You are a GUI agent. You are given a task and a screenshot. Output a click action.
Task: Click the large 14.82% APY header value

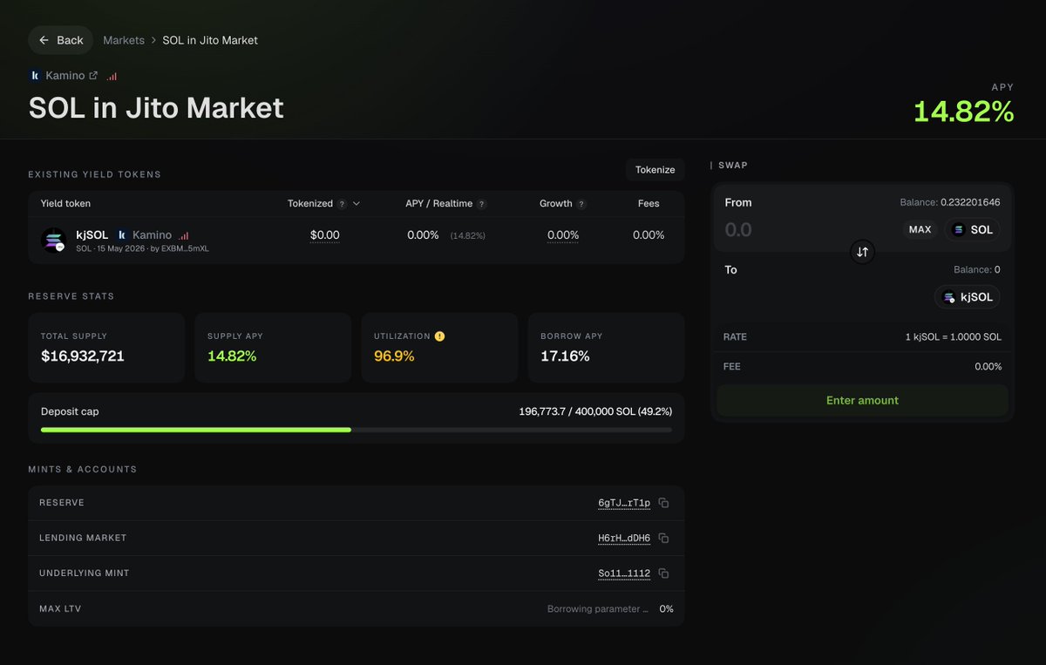coord(964,111)
